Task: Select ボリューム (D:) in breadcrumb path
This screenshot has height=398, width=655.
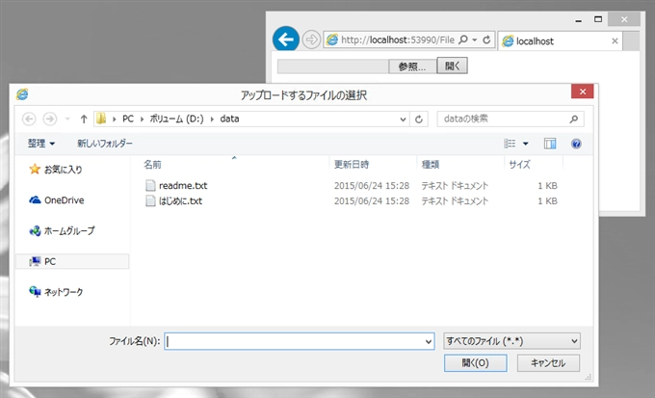Action: [x=176, y=119]
